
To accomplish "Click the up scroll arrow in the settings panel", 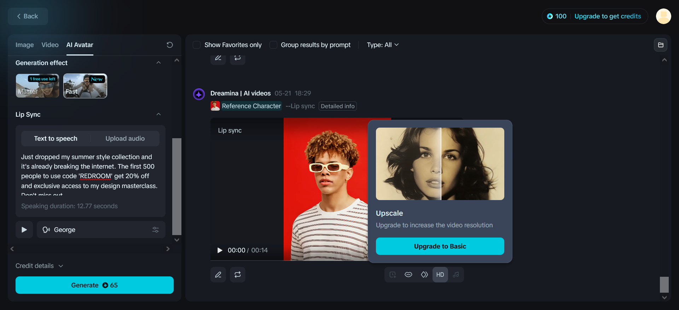I will point(177,60).
